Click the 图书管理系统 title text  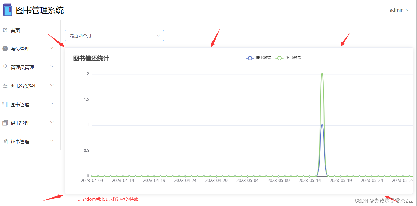[40, 10]
